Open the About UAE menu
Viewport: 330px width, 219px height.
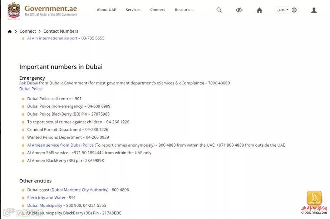(106, 10)
